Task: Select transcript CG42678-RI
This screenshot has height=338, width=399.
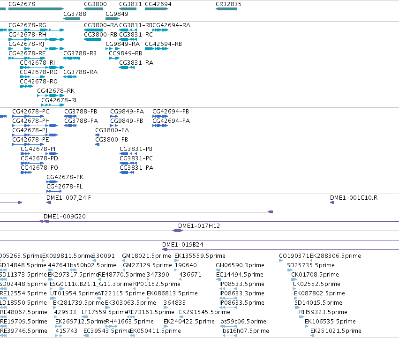Action: (x=37, y=63)
